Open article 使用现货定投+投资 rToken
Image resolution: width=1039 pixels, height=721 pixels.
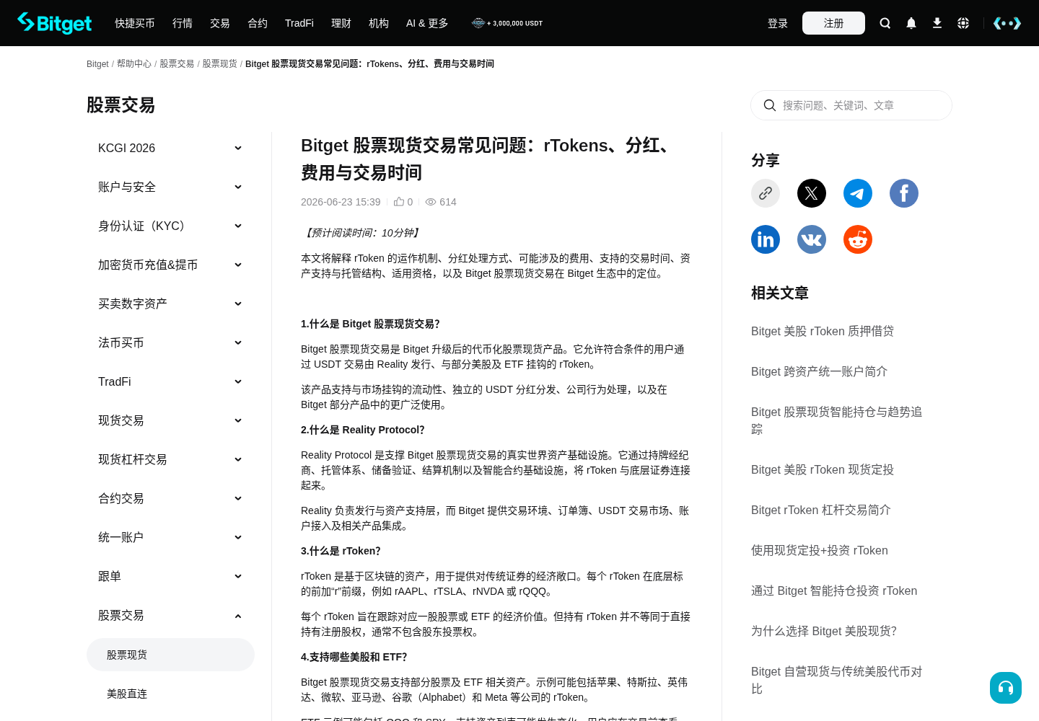click(x=820, y=550)
